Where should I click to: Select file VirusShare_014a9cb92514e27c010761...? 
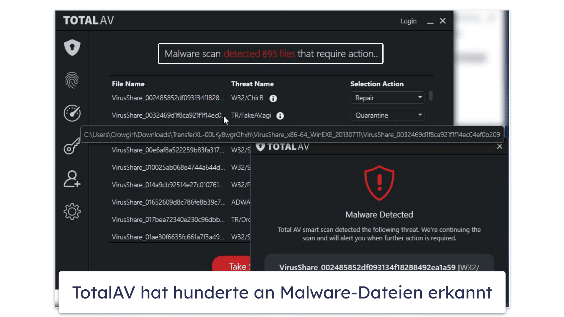[168, 185]
